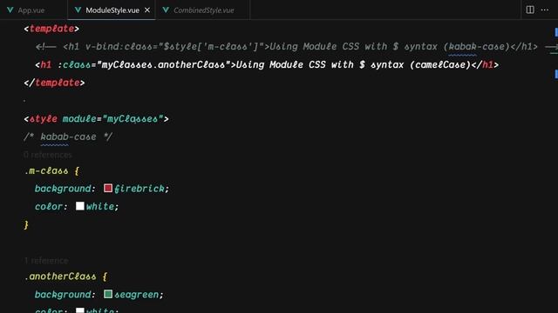Click the '1 reference' code lens
This screenshot has width=558, height=313.
[46, 261]
